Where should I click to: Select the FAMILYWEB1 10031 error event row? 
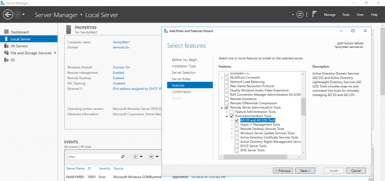(x=113, y=177)
